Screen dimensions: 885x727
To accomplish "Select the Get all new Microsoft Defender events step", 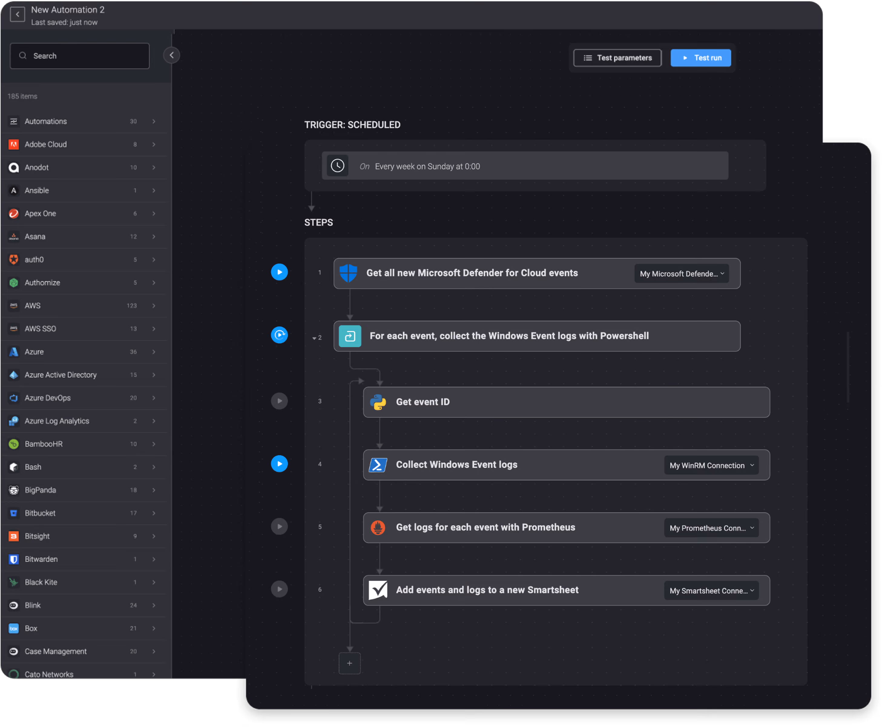I will click(x=537, y=273).
